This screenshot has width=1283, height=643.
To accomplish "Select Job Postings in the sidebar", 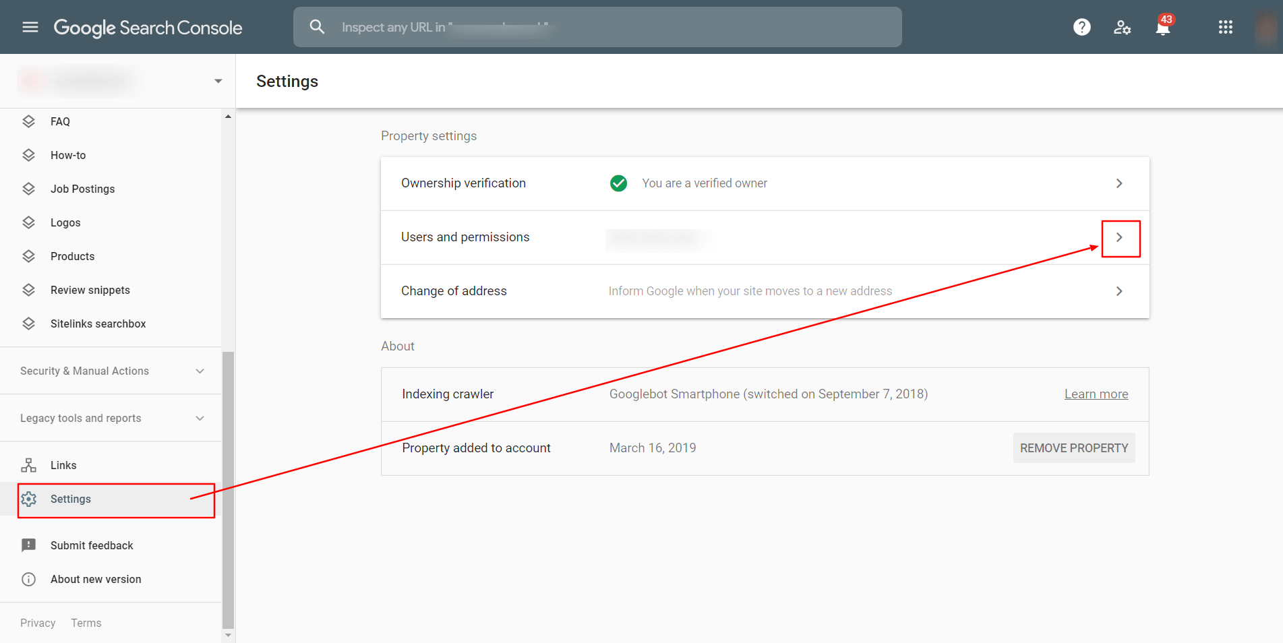I will (82, 189).
